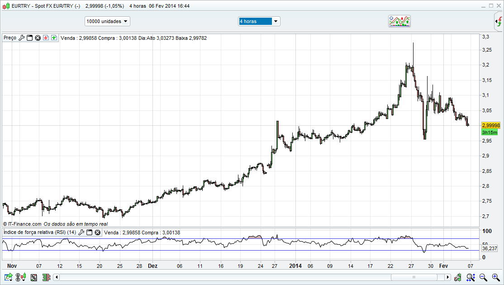Open linked chart candlestick style icon
504x285 pixels.
(x=21, y=277)
